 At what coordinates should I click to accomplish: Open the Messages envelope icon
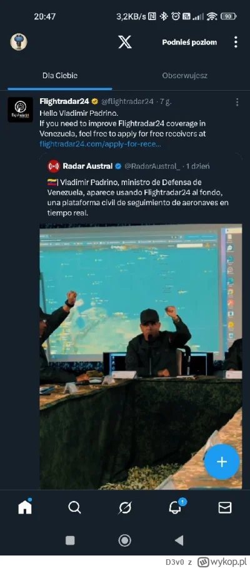pyautogui.click(x=225, y=508)
